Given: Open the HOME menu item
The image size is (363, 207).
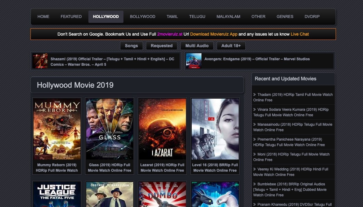Looking at the screenshot, I should 43,17.
